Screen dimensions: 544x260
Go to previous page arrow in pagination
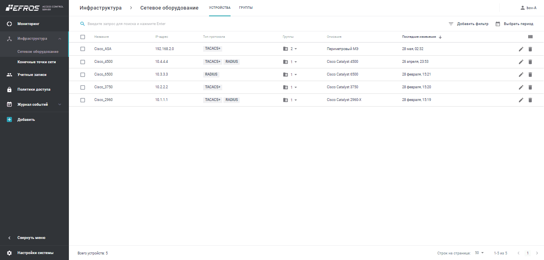point(519,253)
